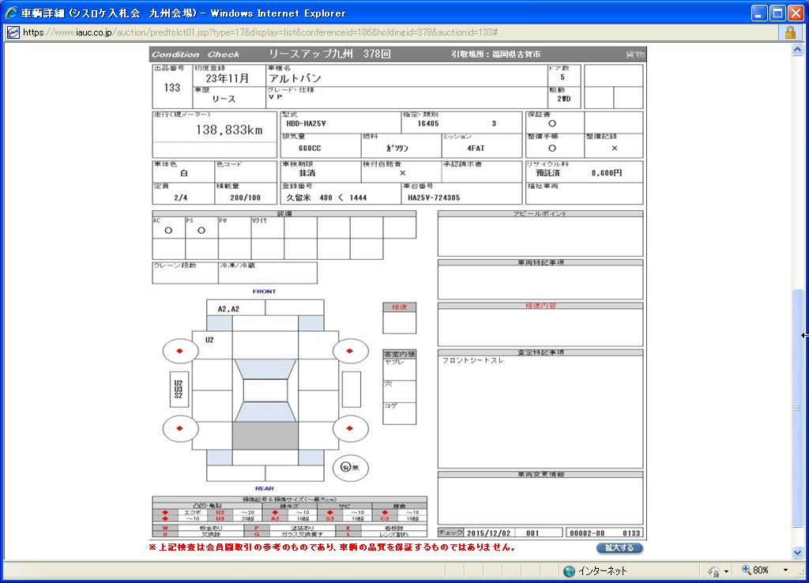Click the page favicon beside the URL
This screenshot has width=809, height=583.
13,32
